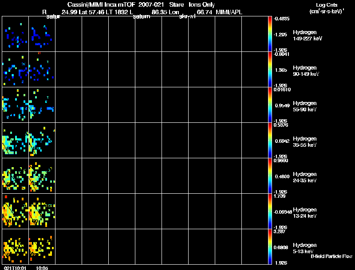The image size is (355, 270).
Task: Open the 10:05 image panel for 5-13 keV
Action: tap(42, 247)
